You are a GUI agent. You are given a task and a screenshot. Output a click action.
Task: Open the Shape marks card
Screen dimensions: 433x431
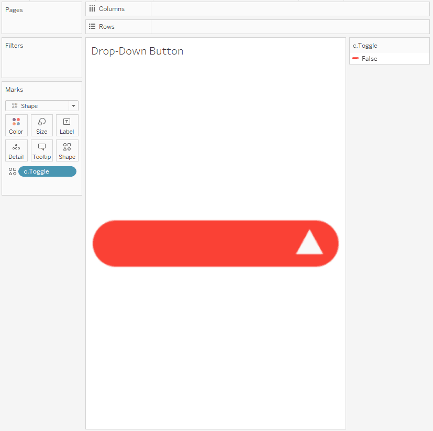pyautogui.click(x=67, y=150)
